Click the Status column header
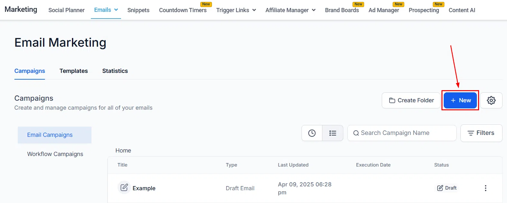507x203 pixels. (x=441, y=165)
